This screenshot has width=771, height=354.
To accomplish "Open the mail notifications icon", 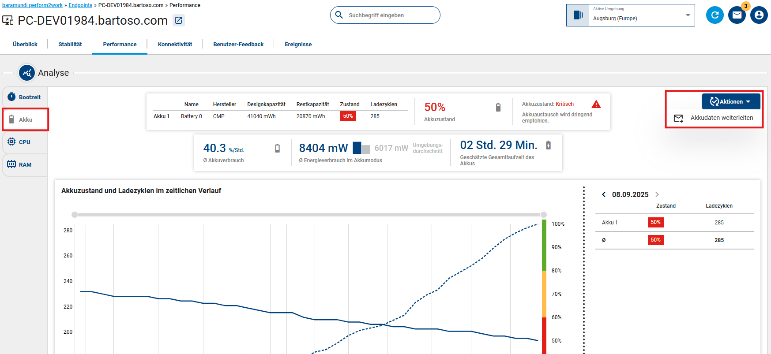I will coord(737,15).
